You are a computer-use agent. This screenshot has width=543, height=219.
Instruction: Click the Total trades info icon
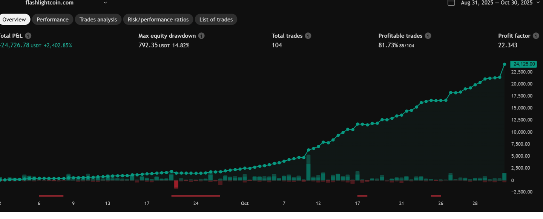[x=308, y=36]
